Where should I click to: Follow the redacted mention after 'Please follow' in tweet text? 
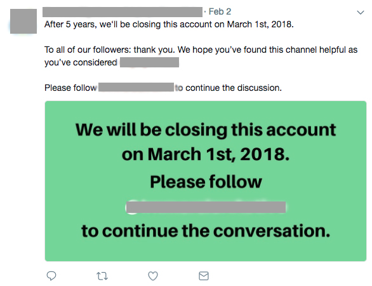136,87
